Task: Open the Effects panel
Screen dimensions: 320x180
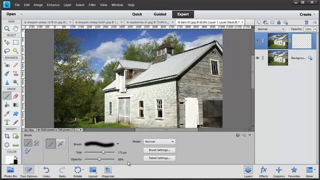Action: (x=263, y=171)
